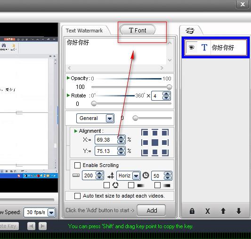Screen dimensions: 251x239
Task: Delete selected layer with X icon
Action: pos(208,211)
